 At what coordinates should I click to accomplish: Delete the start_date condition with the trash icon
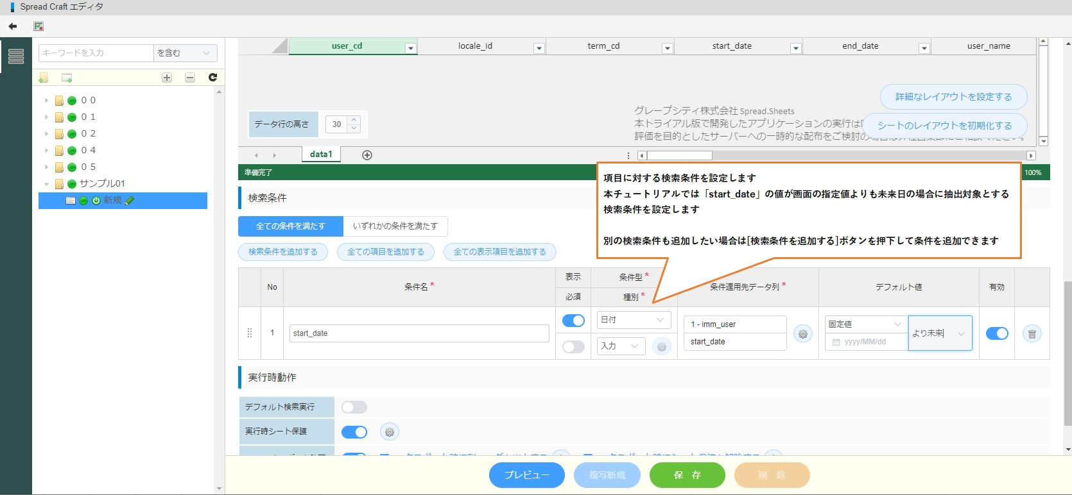(1032, 333)
